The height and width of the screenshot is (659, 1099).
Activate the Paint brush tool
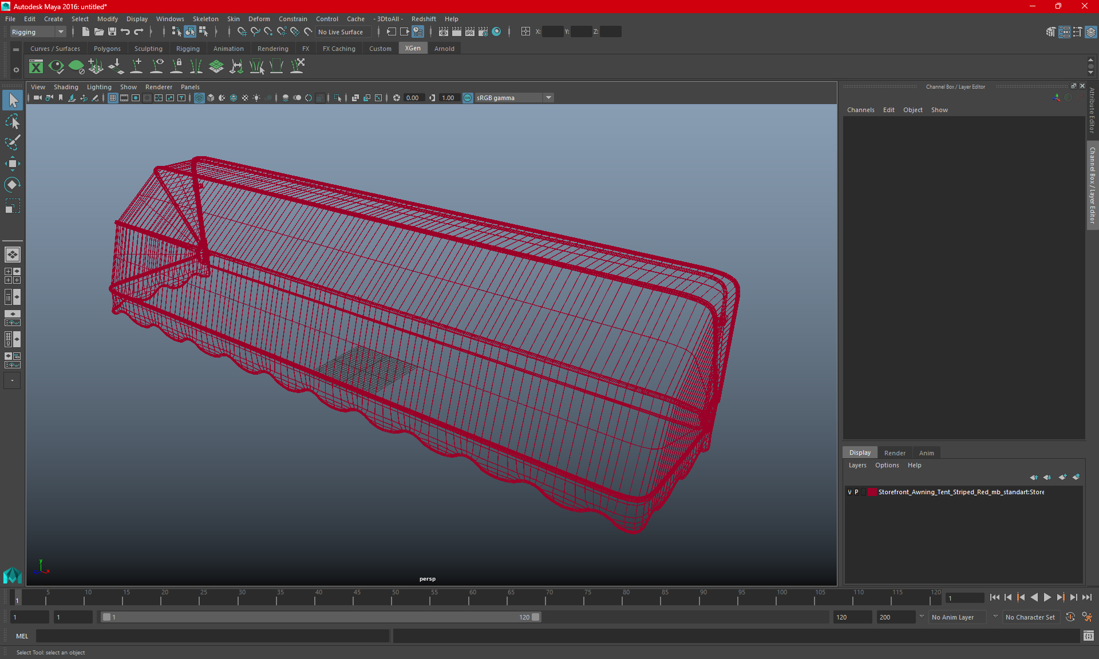point(13,142)
